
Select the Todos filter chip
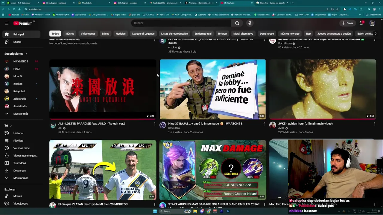55,34
